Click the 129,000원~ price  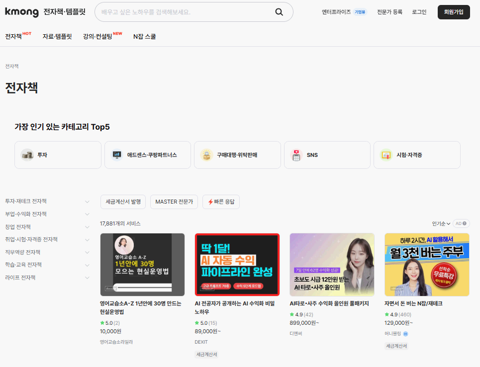(398, 323)
